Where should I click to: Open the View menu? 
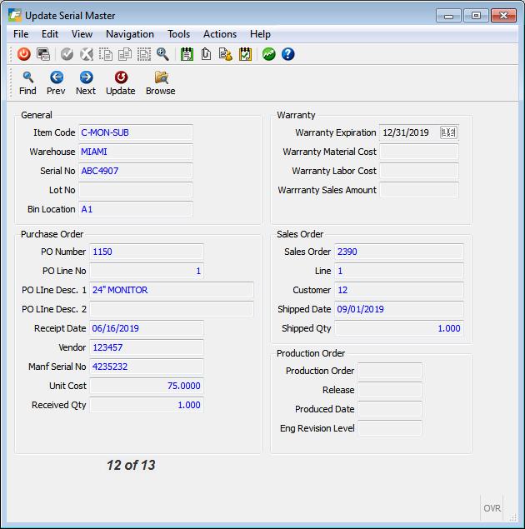[82, 34]
